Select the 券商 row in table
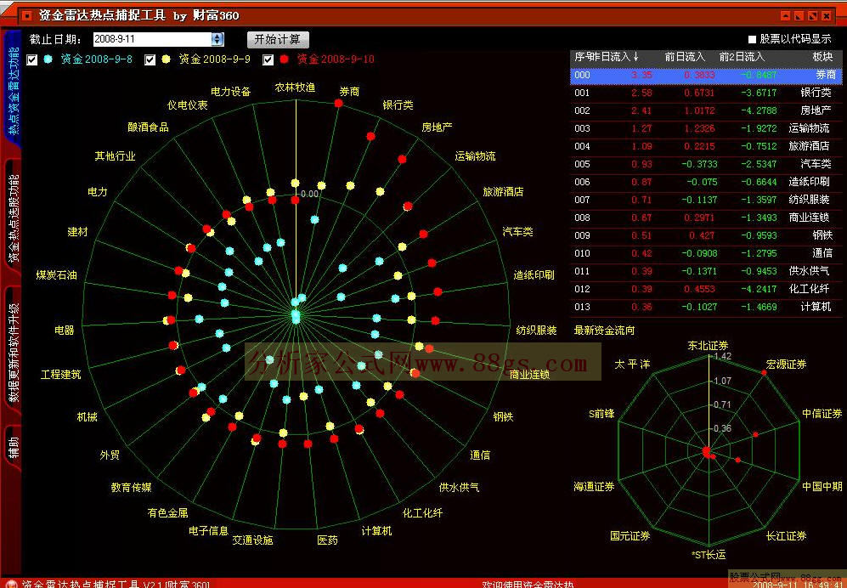Viewport: 847px width, 588px height. [705, 75]
